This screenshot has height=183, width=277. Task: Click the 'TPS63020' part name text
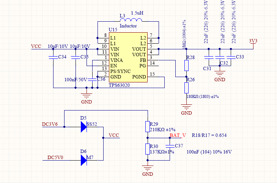point(119,85)
